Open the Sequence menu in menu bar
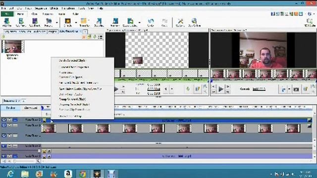Viewport: 317px width, 178px height. (41, 8)
